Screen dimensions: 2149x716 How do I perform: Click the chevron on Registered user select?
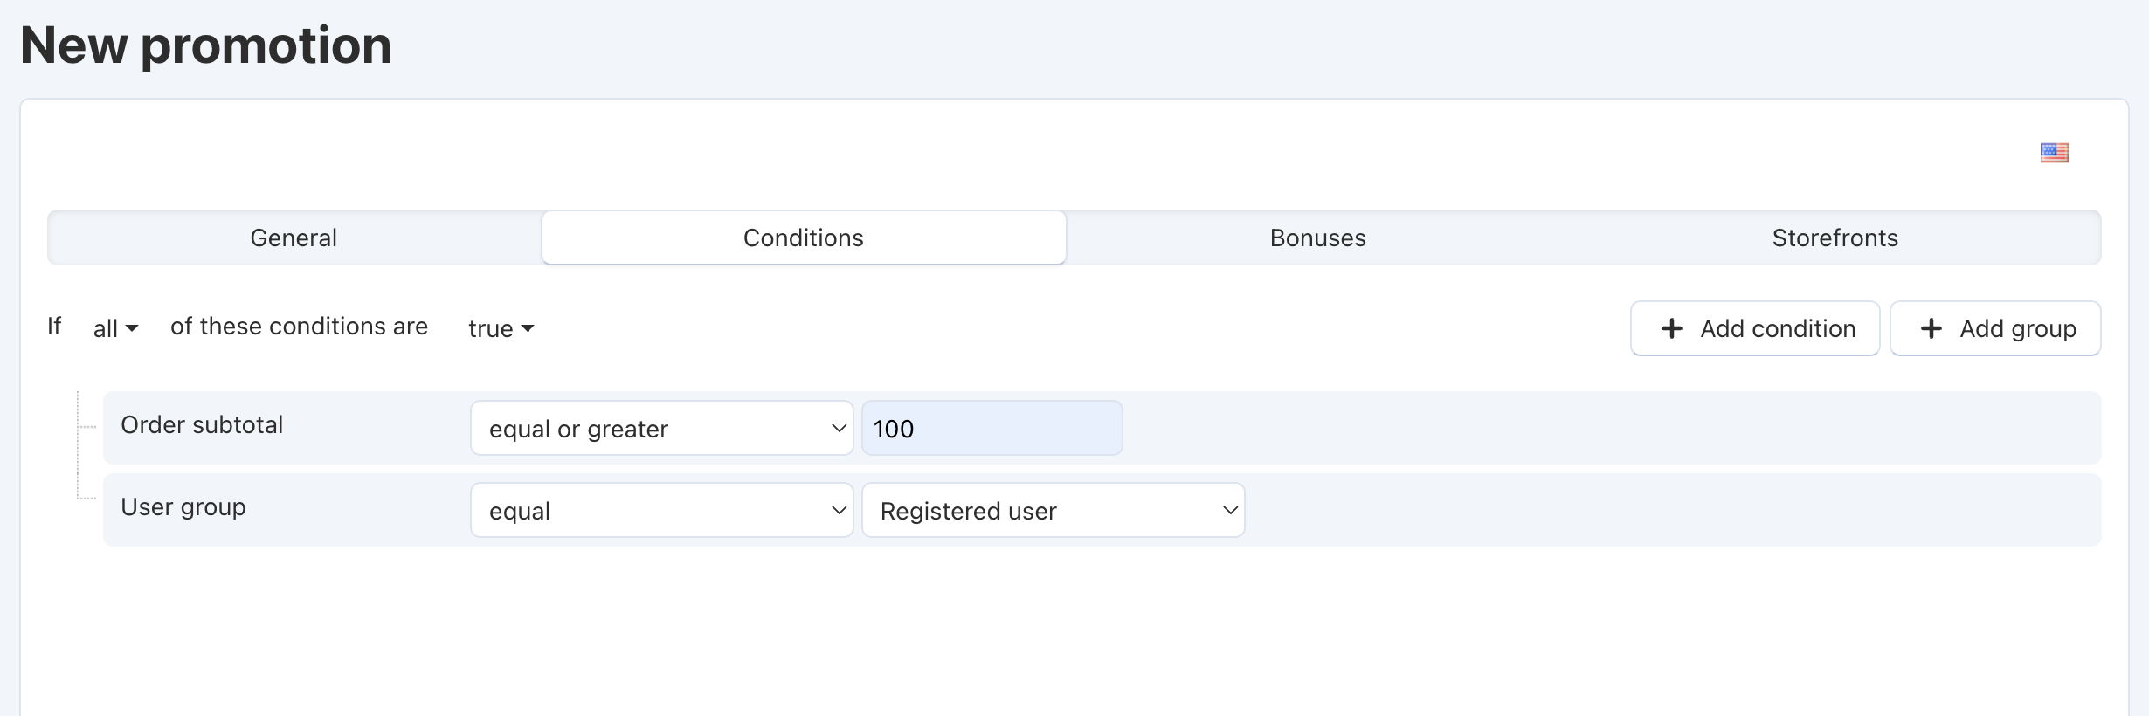(1230, 510)
